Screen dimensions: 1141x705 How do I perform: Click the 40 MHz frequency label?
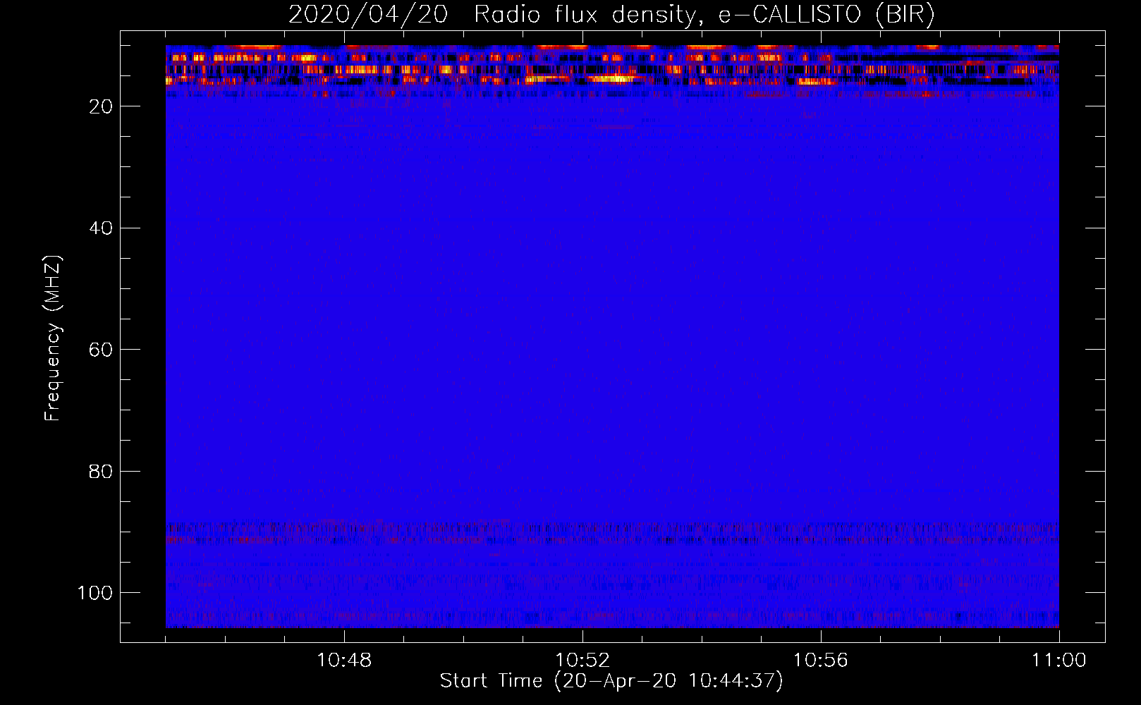(x=102, y=228)
